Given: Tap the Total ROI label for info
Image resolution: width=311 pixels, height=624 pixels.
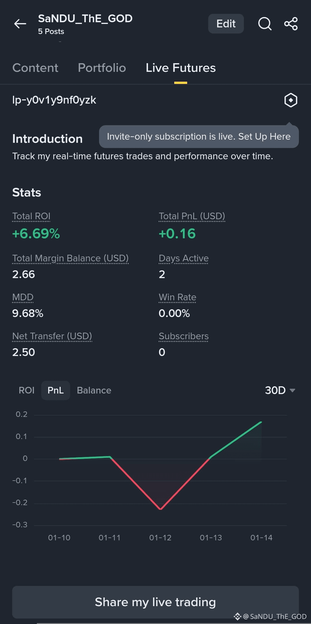Looking at the screenshot, I should point(31,216).
